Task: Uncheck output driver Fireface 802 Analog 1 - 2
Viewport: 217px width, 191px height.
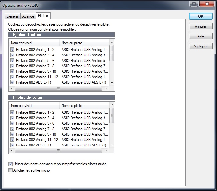Action: click(x=12, y=112)
